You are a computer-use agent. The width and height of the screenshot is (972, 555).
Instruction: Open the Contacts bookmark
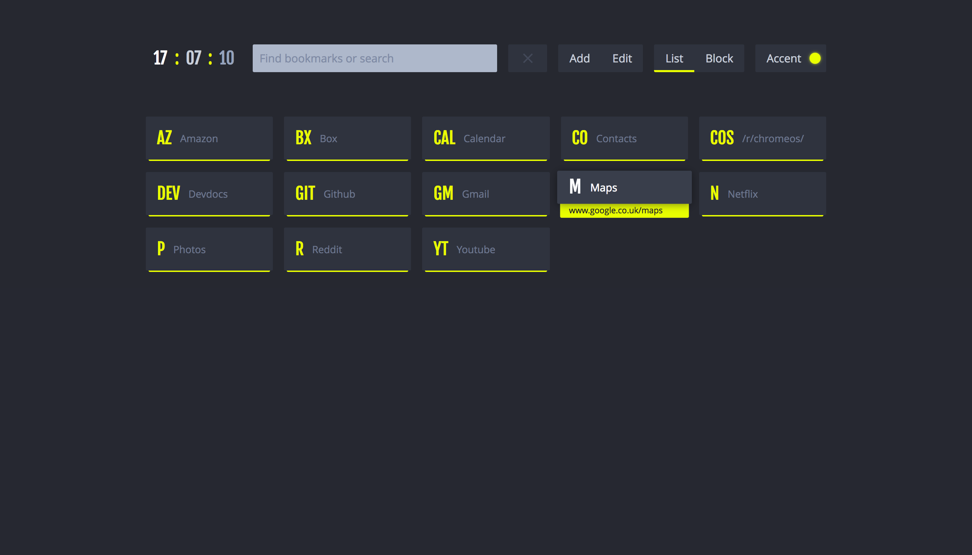624,138
